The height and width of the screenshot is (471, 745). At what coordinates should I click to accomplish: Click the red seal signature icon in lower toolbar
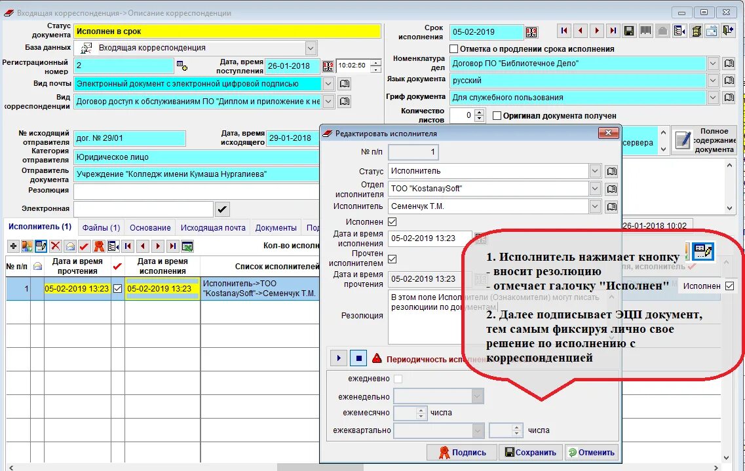[x=99, y=246]
